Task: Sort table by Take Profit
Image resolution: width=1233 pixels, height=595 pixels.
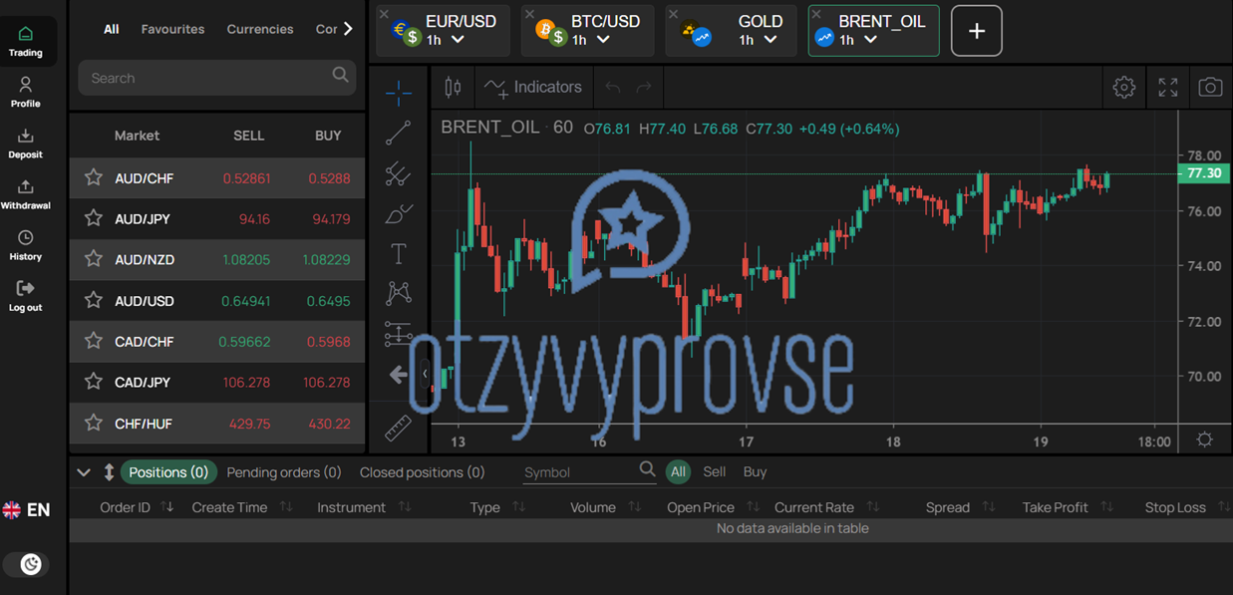Action: click(1068, 507)
